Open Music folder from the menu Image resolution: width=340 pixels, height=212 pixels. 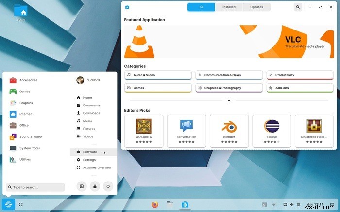tap(85, 121)
